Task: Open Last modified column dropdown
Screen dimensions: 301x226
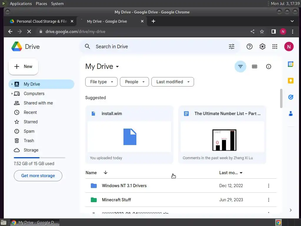Action: [x=231, y=173]
